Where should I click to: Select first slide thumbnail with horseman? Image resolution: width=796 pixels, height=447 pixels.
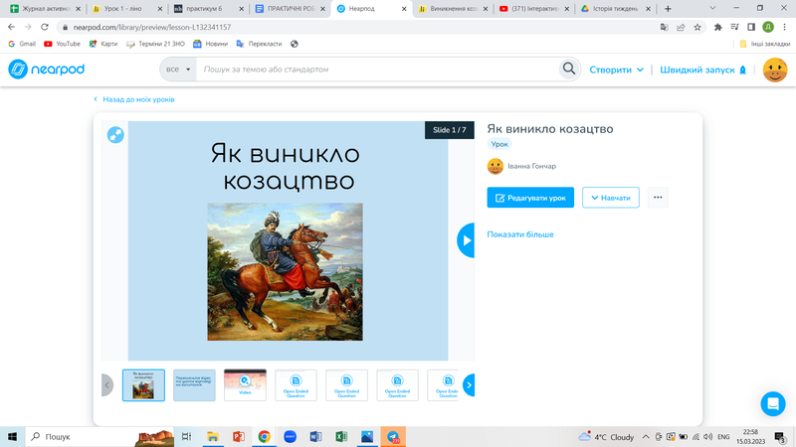(143, 385)
